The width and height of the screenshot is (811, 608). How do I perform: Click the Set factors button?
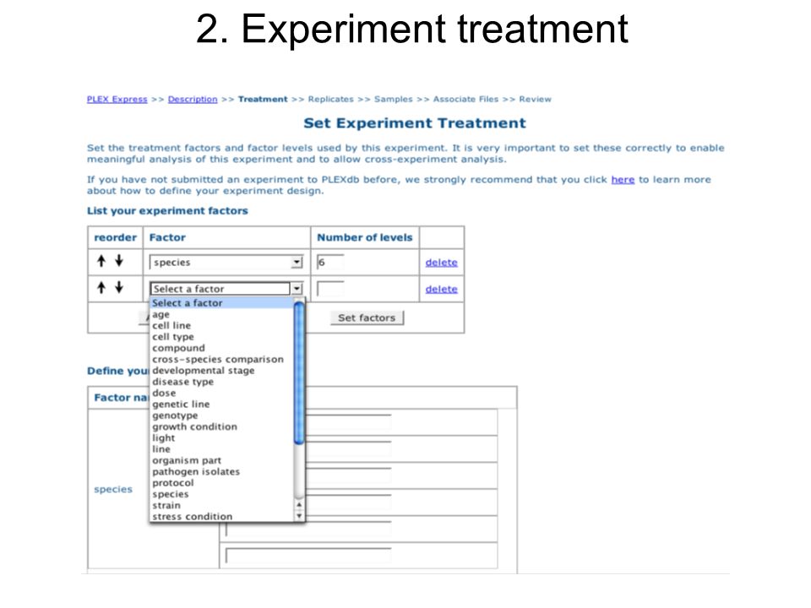pyautogui.click(x=367, y=318)
